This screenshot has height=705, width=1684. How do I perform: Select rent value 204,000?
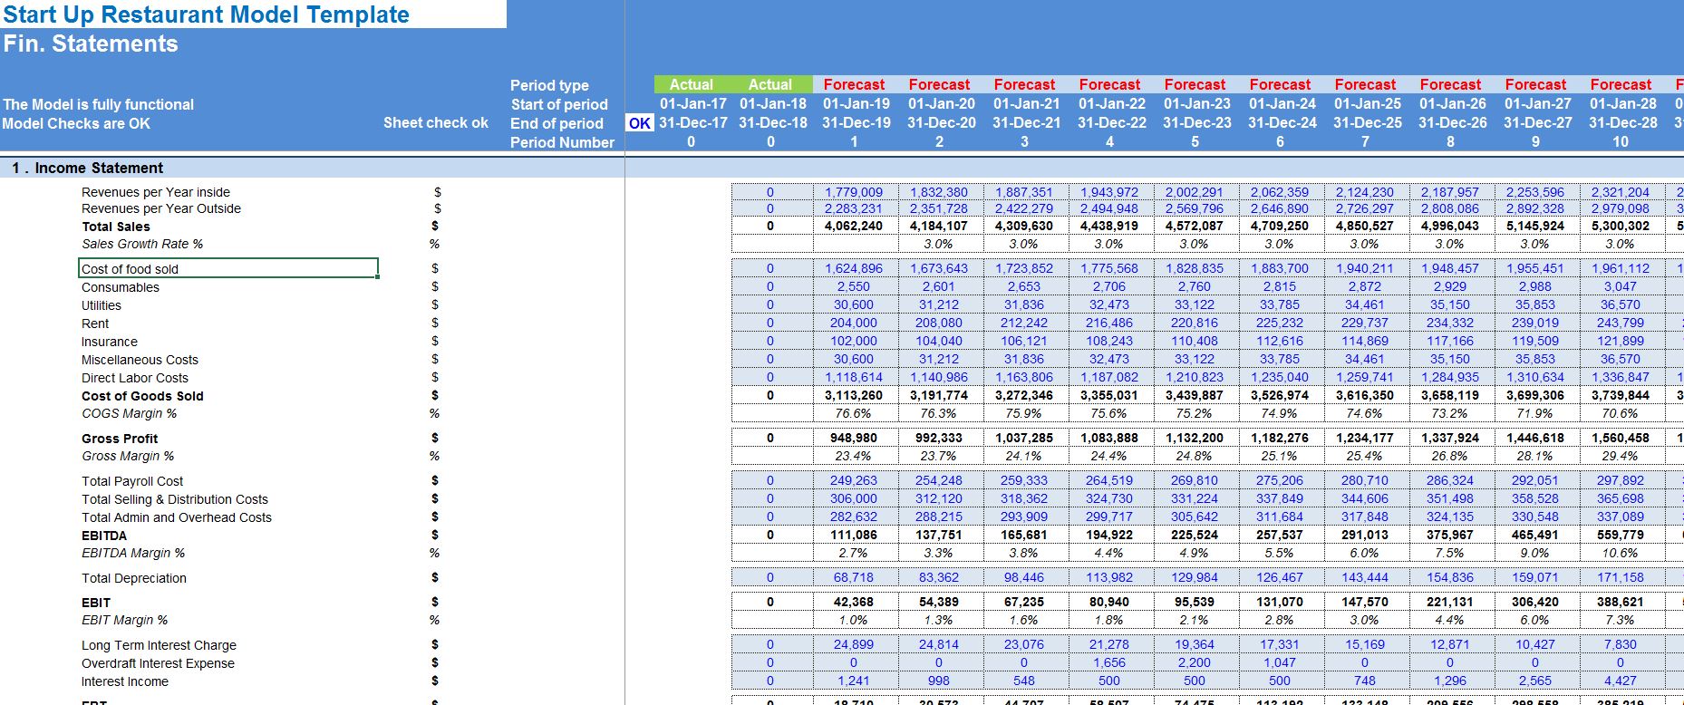point(854,323)
